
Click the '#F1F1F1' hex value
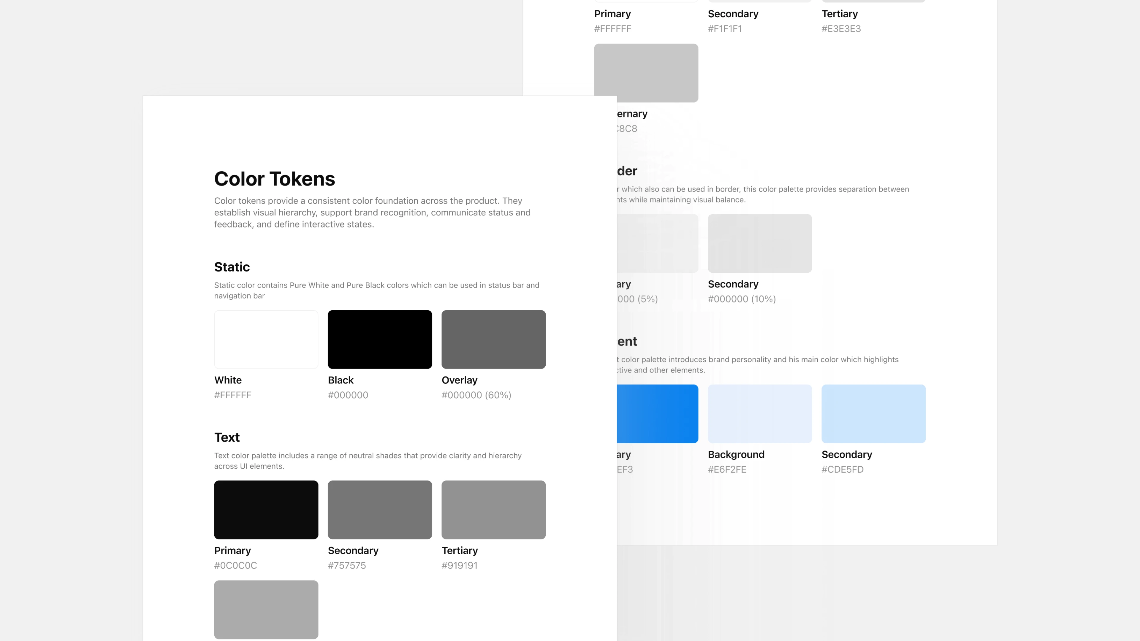tap(725, 29)
